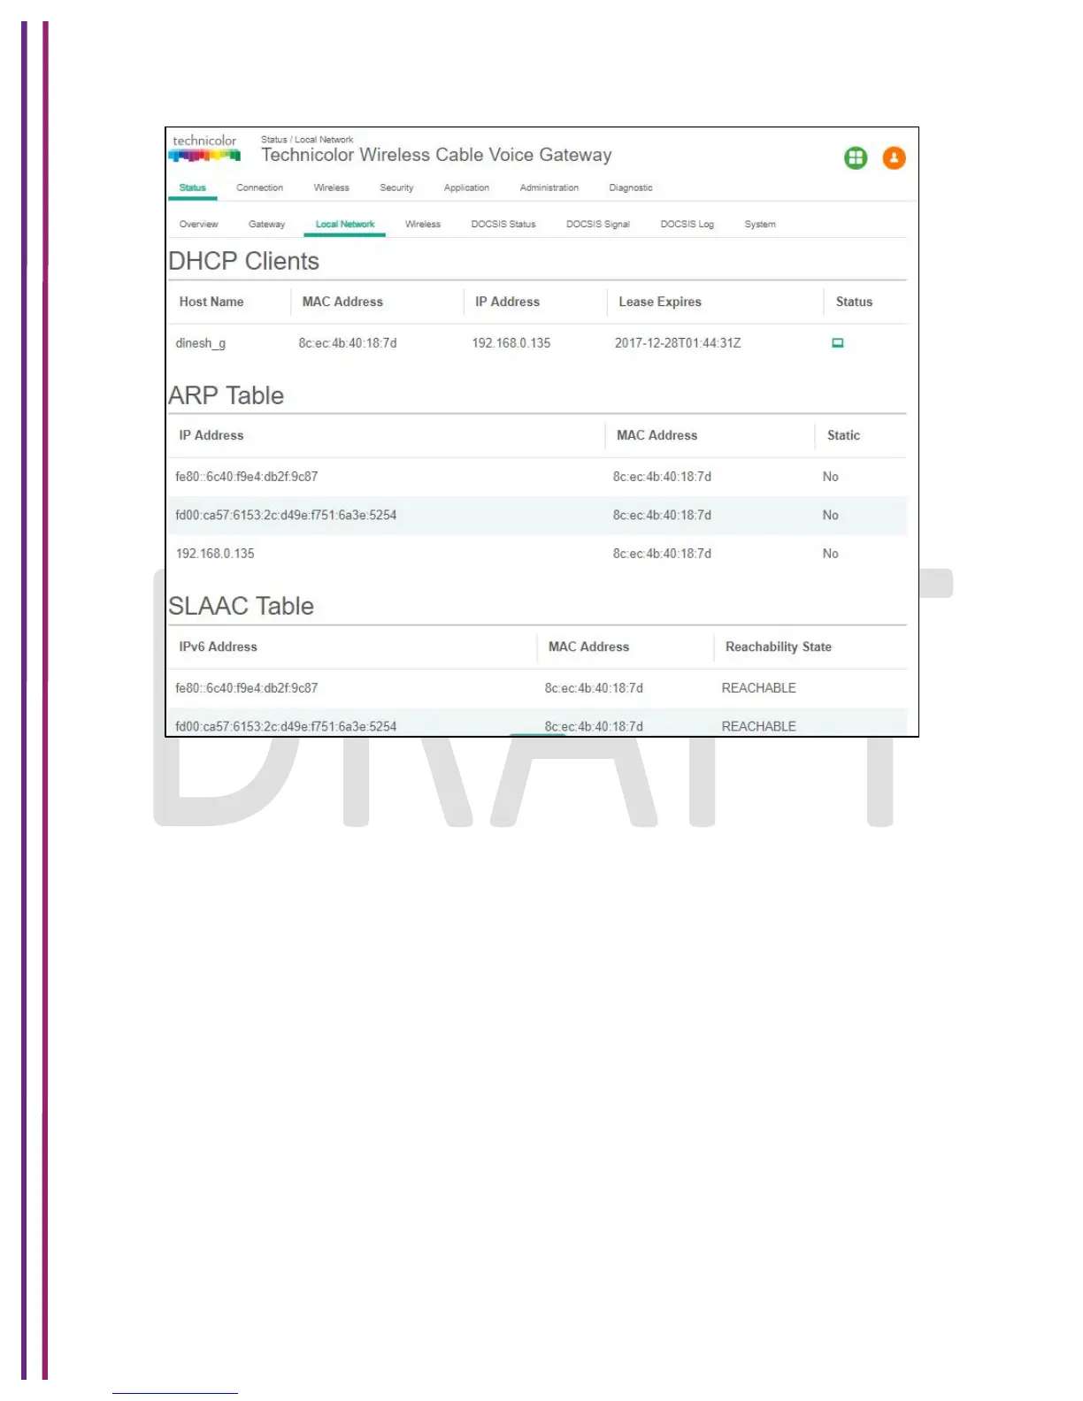This screenshot has width=1083, height=1401.
Task: Click the dinesh_g device status icon
Action: [838, 343]
